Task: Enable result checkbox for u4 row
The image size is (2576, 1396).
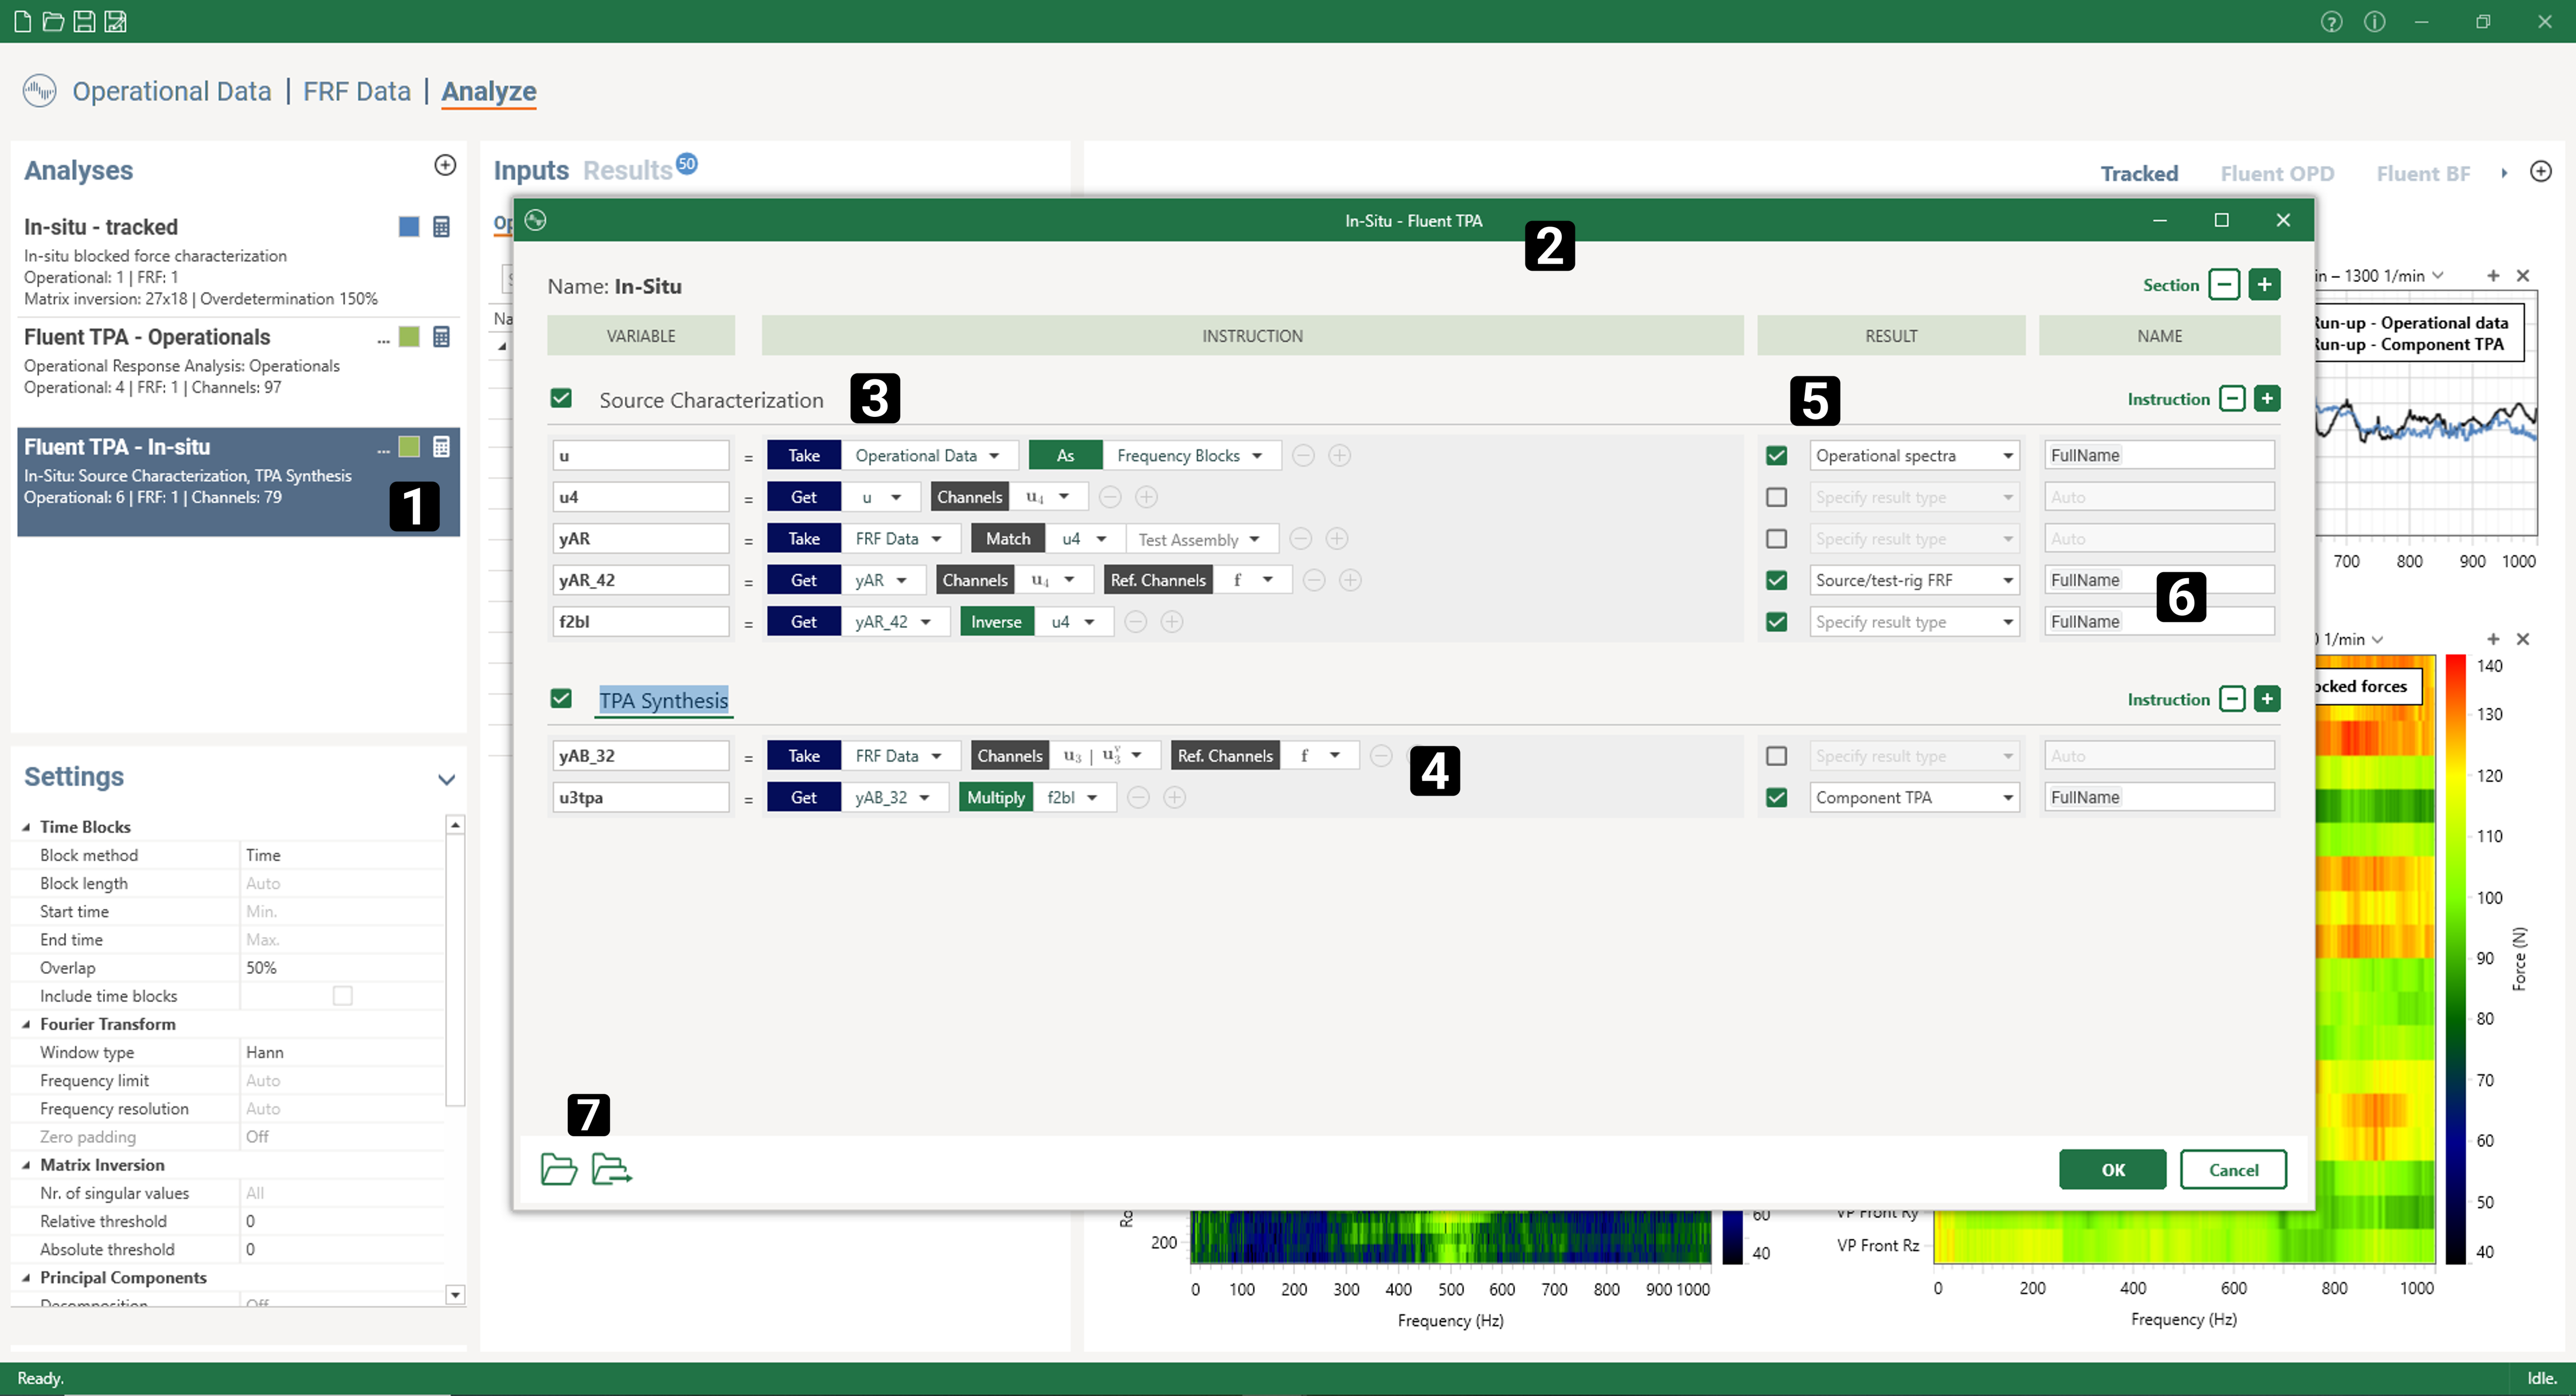Action: [1776, 497]
